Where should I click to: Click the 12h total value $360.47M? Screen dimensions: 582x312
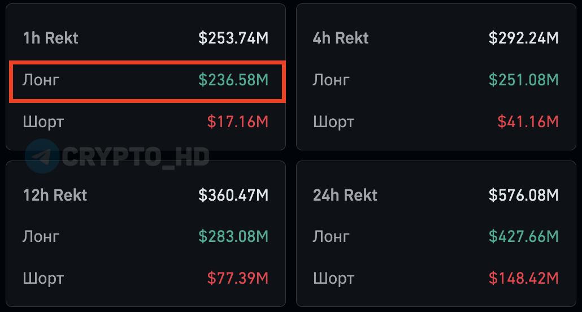coord(233,196)
